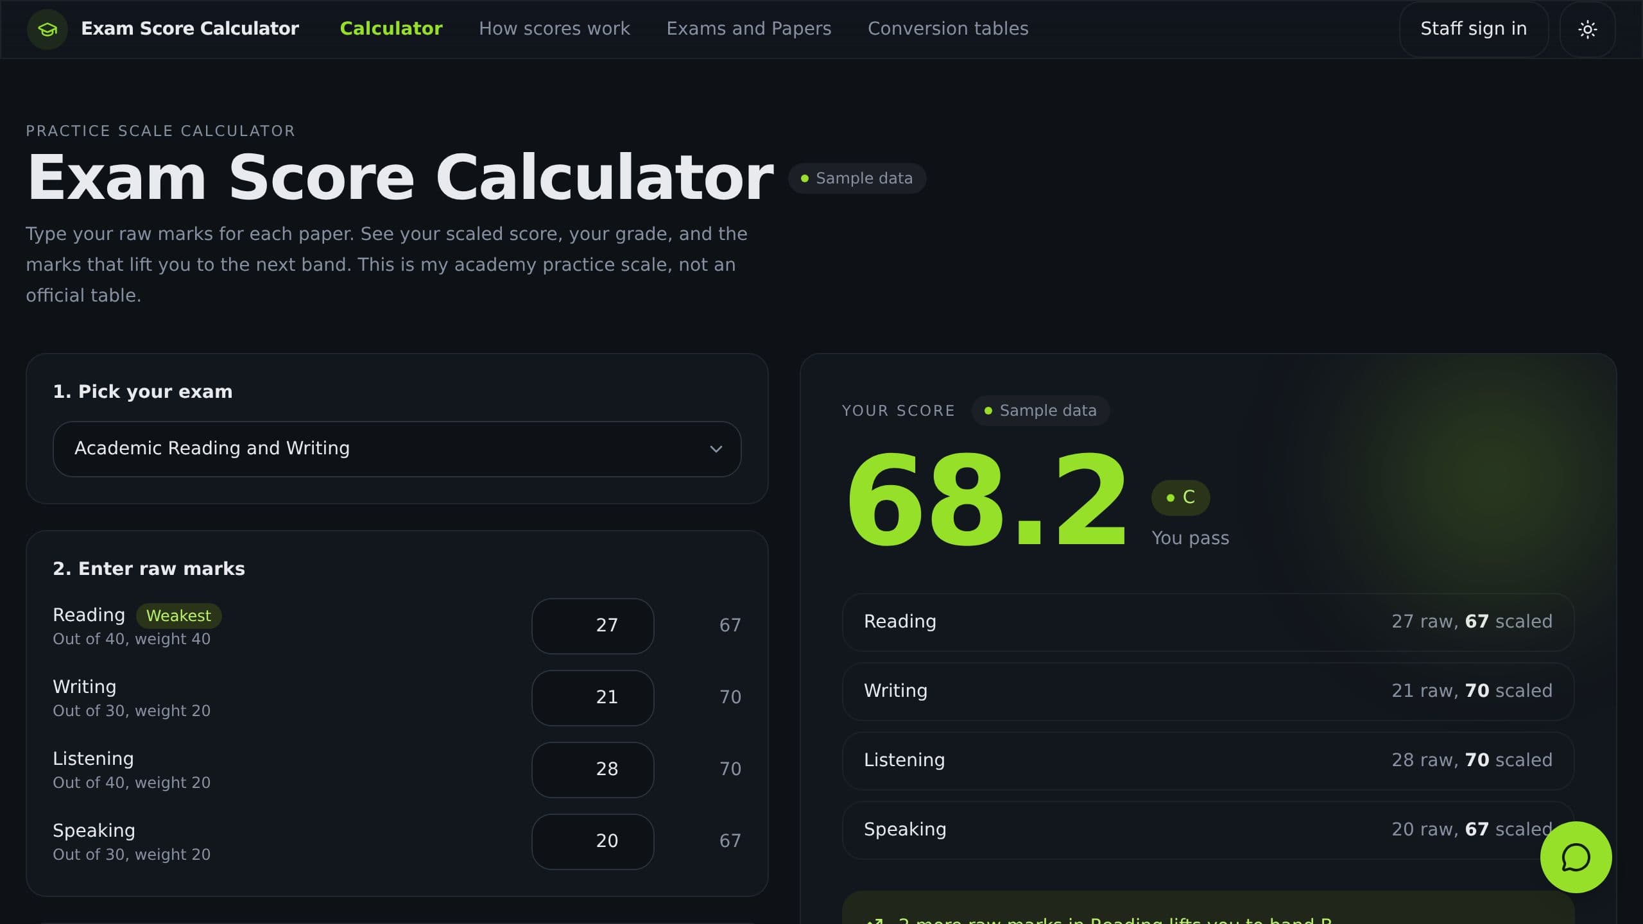
Task: Click the 68.2 overall score
Action: tap(986, 501)
